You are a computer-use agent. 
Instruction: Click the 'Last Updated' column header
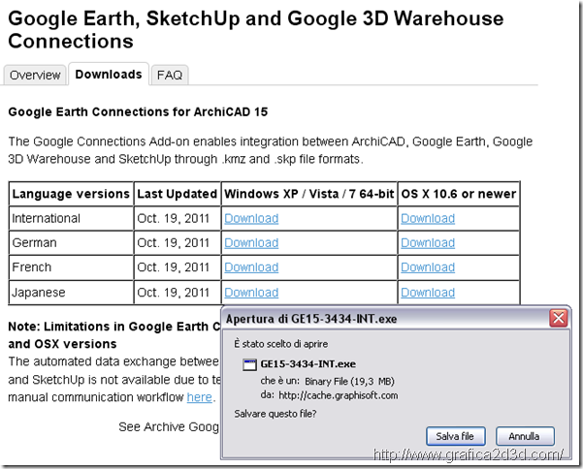coord(177,194)
